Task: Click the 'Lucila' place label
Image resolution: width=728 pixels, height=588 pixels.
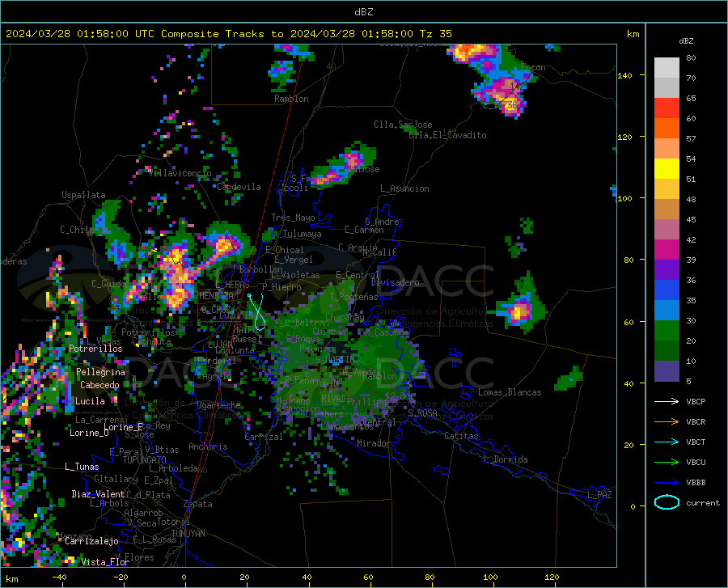Action: (90, 401)
